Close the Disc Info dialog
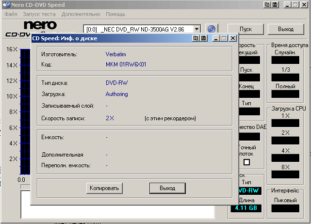 pyautogui.click(x=233, y=38)
